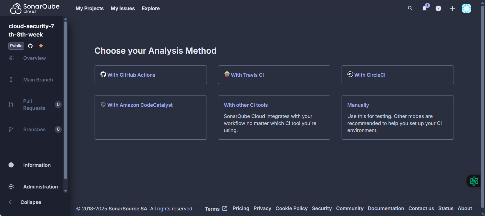Open Documentation footer link
This screenshot has width=485, height=216.
386,208
